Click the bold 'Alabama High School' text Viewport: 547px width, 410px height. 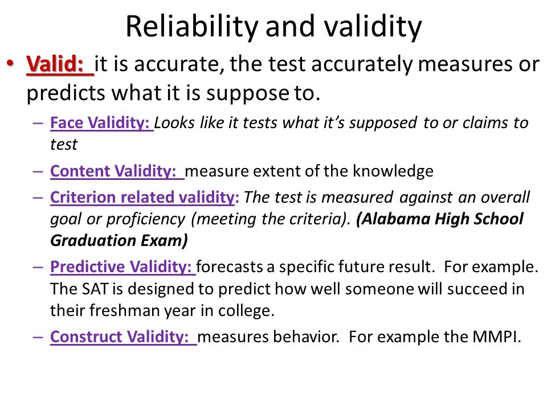point(439,219)
